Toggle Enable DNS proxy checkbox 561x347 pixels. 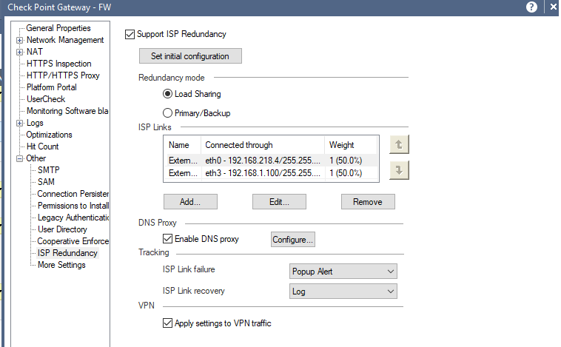(x=167, y=239)
